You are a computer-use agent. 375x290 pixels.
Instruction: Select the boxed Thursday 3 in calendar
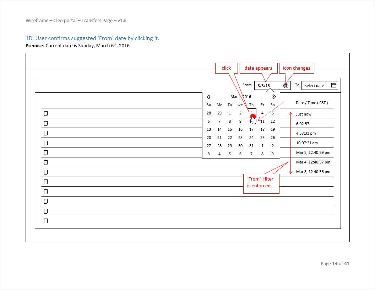coord(251,113)
